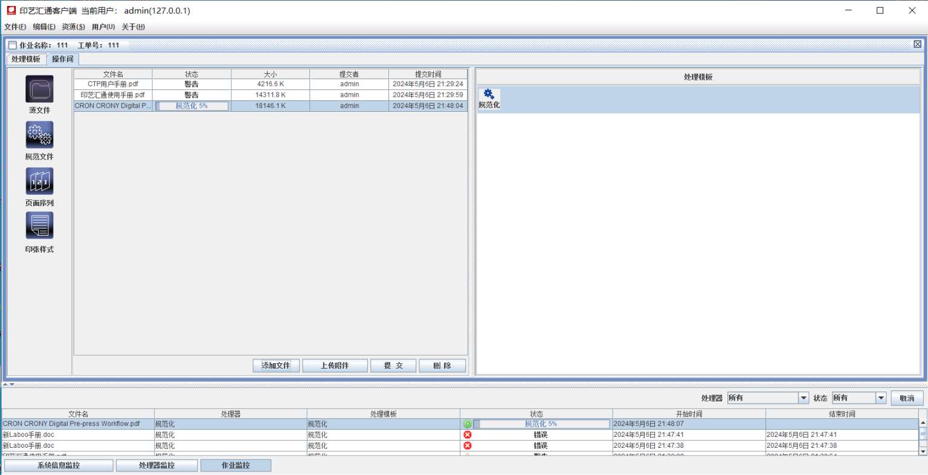Close the 作业名称 111 job panel
Viewport: 928px width, 475px height.
click(x=917, y=44)
